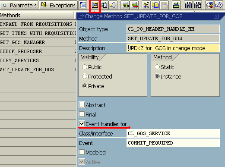Click the Find binoculars icon
Image resolution: width=225 pixels, height=167 pixels.
188,5
